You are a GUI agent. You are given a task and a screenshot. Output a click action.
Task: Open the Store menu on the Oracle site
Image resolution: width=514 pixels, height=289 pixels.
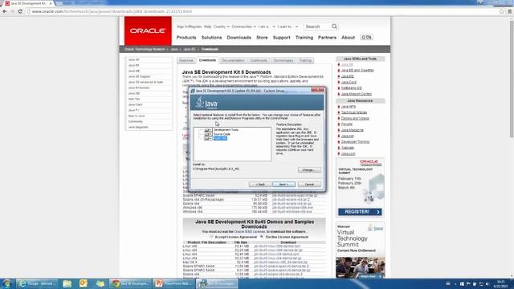pos(262,38)
